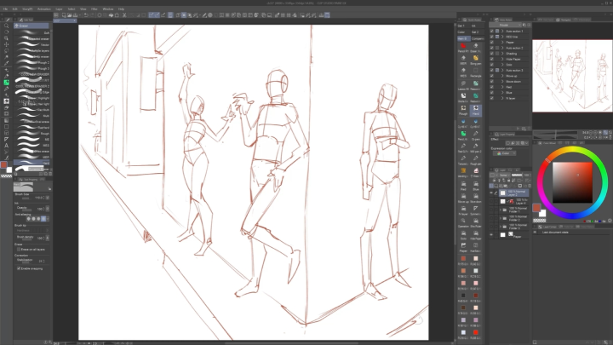Expand Folder 2 in Layer panel
613x345 pixels.
tap(501, 218)
